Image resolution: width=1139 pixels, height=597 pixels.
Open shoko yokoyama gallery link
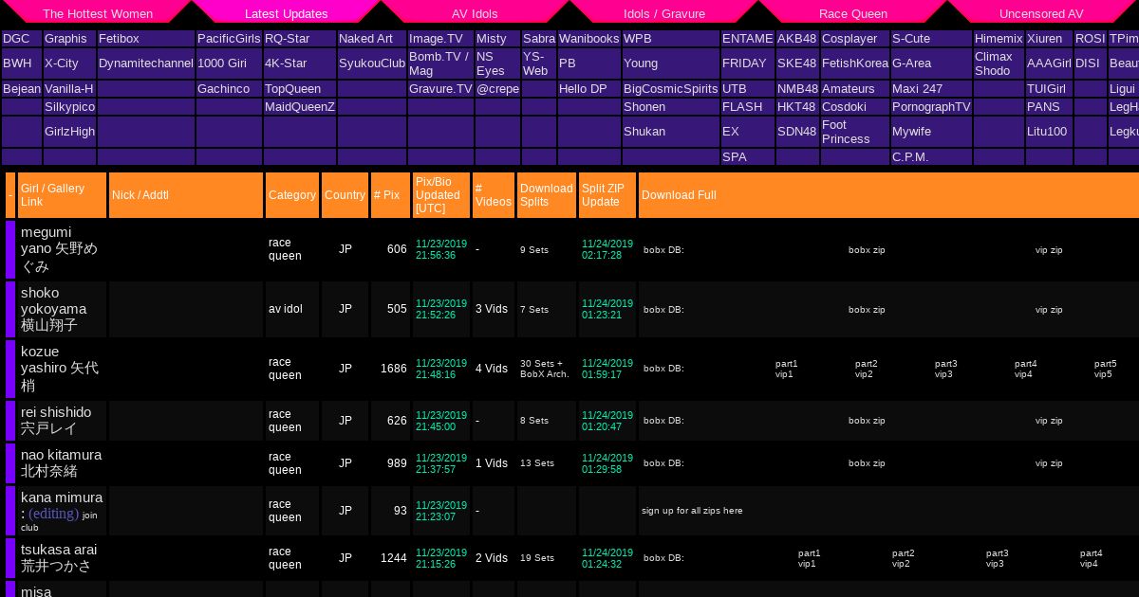click(x=53, y=309)
